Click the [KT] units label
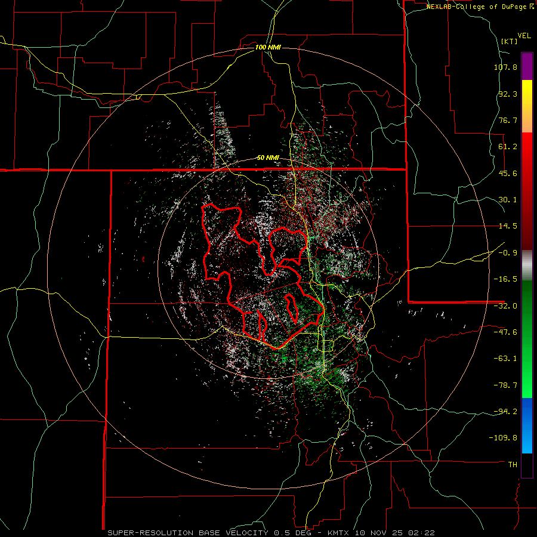 [x=510, y=41]
